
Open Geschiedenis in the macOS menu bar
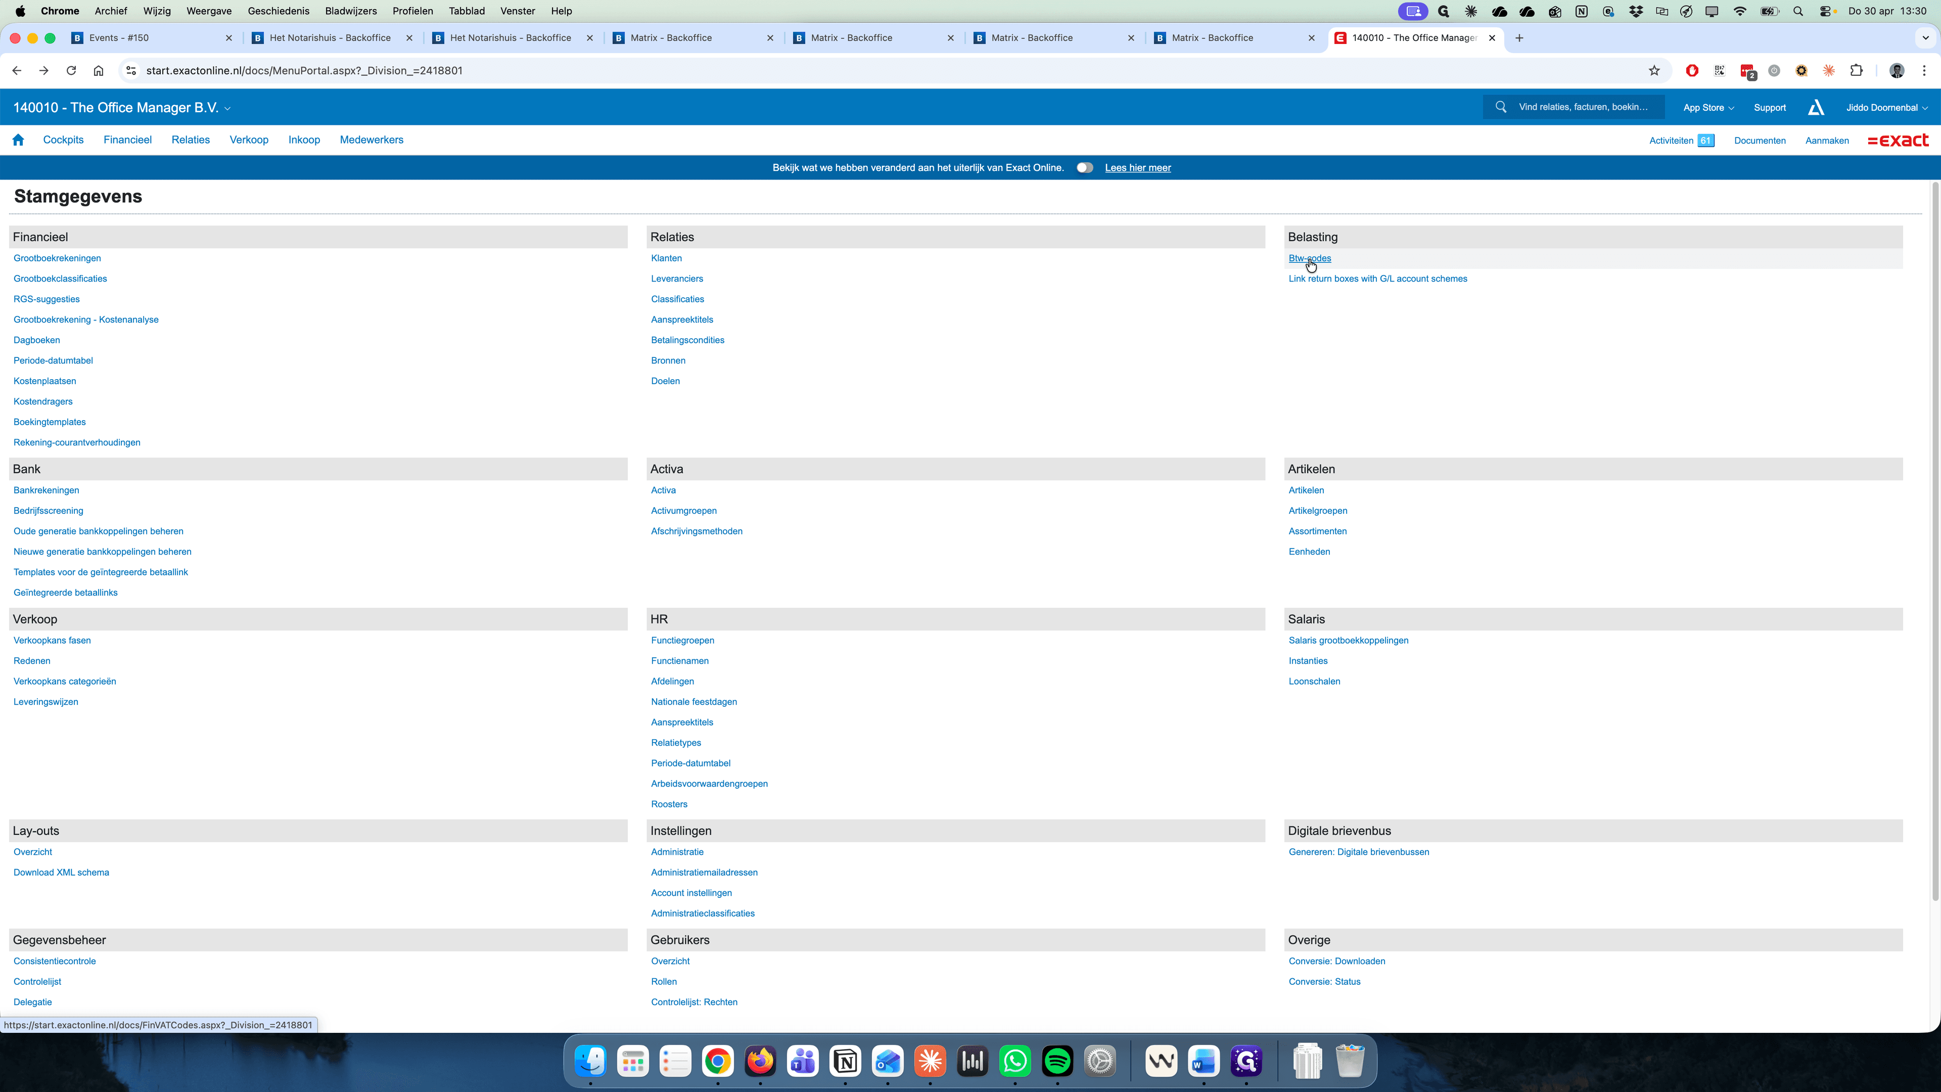pyautogui.click(x=278, y=11)
